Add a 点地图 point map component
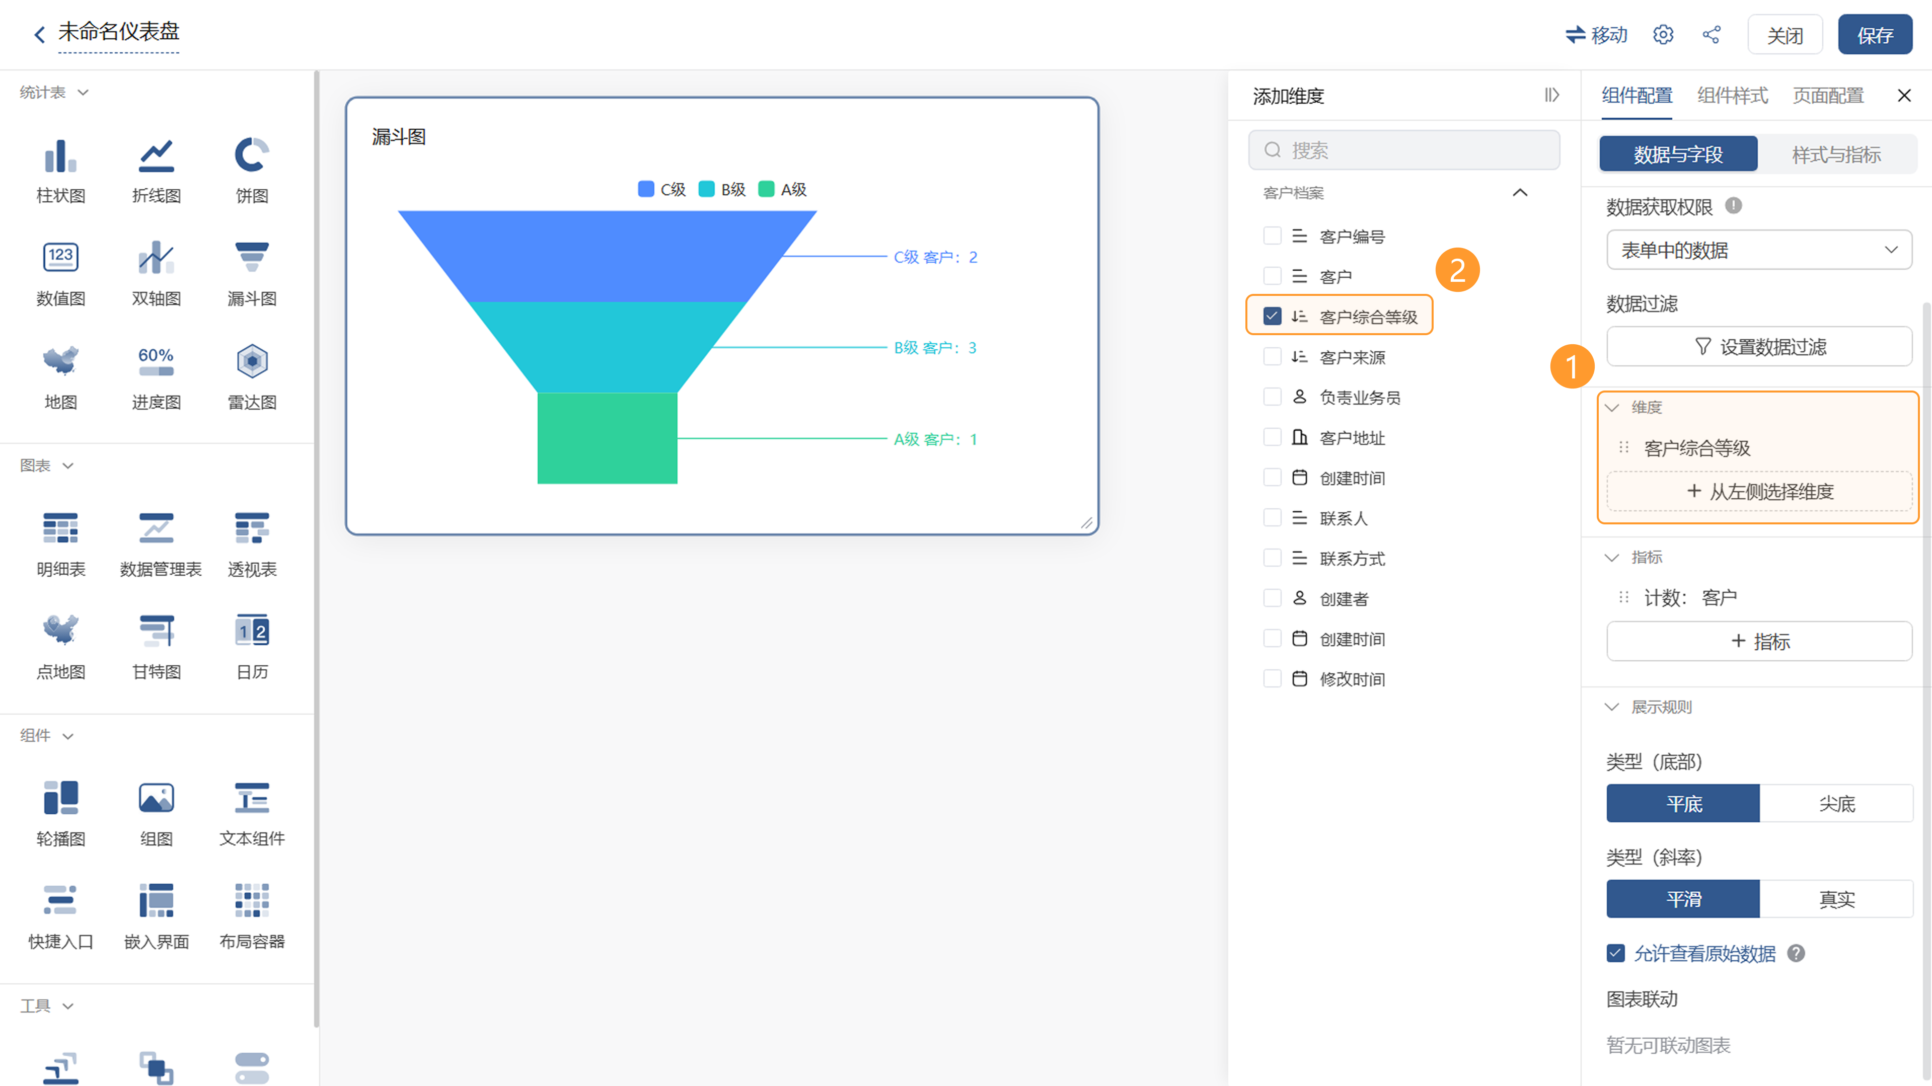 pyautogui.click(x=61, y=647)
